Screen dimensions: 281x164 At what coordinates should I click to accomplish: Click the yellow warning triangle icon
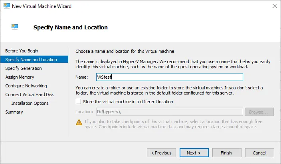[x=78, y=122]
